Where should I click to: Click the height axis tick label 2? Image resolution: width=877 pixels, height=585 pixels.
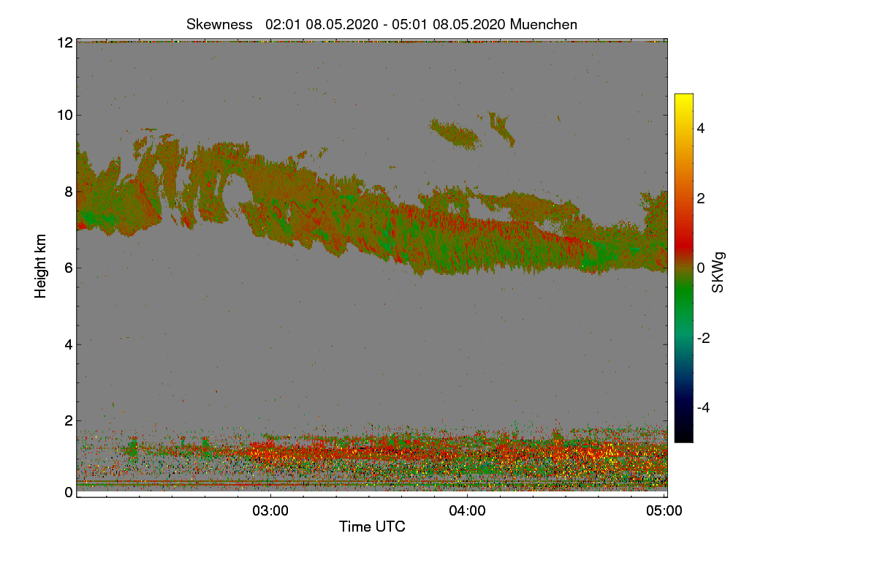tap(69, 420)
